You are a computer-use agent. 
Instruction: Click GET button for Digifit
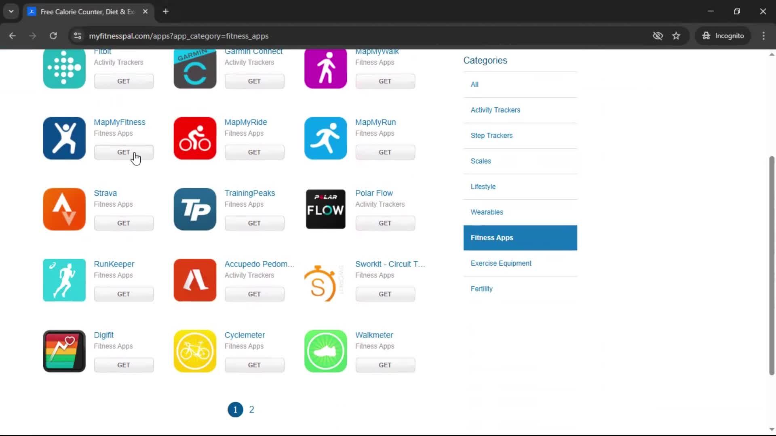[x=124, y=365]
